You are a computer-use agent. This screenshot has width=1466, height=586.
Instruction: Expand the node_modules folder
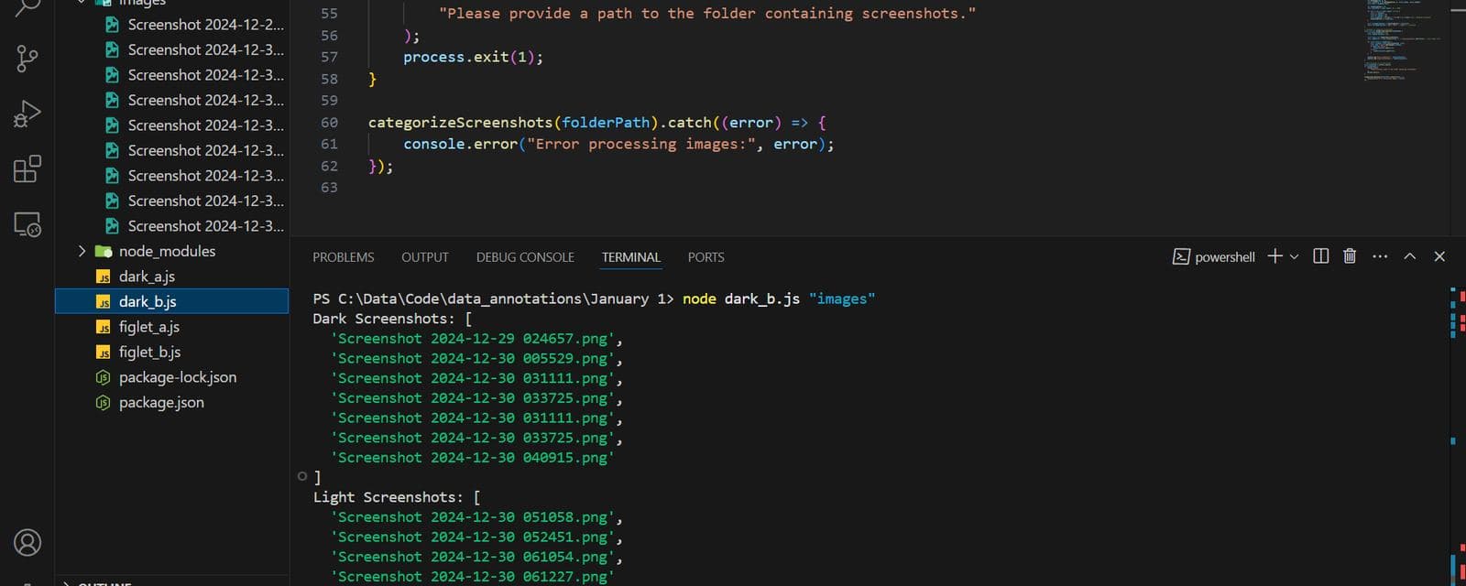coord(82,251)
